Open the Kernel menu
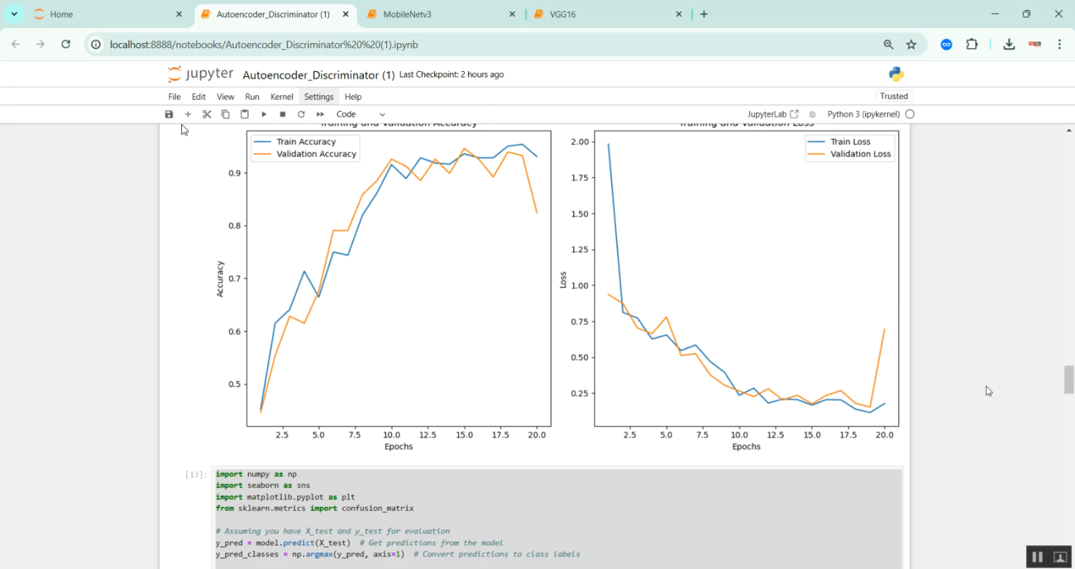The height and width of the screenshot is (569, 1075). click(x=282, y=97)
